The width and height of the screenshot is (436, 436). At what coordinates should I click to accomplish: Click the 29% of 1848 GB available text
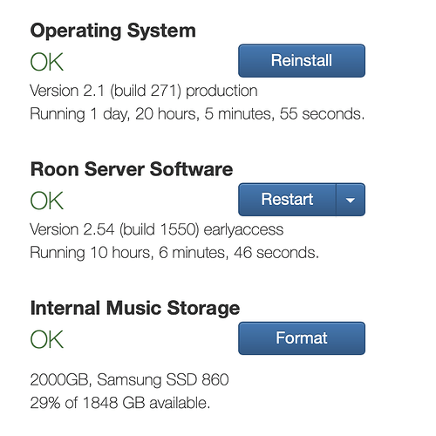[x=120, y=403]
